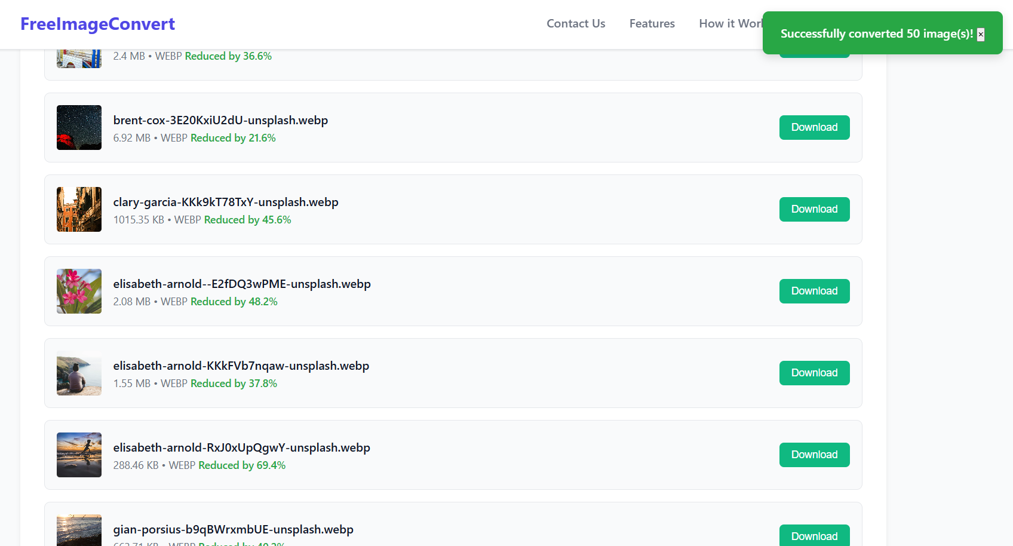Click the 'Reduced by 21.6%' label
Image resolution: width=1013 pixels, height=546 pixels.
pos(233,138)
